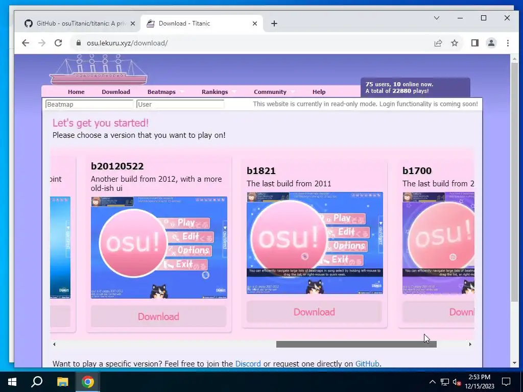This screenshot has width=523, height=392.
Task: Open the Community menu
Action: pyautogui.click(x=270, y=92)
